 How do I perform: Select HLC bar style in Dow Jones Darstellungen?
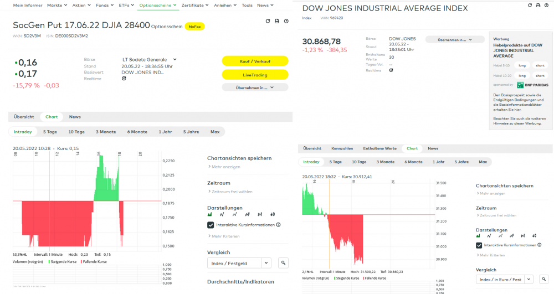tap(523, 236)
